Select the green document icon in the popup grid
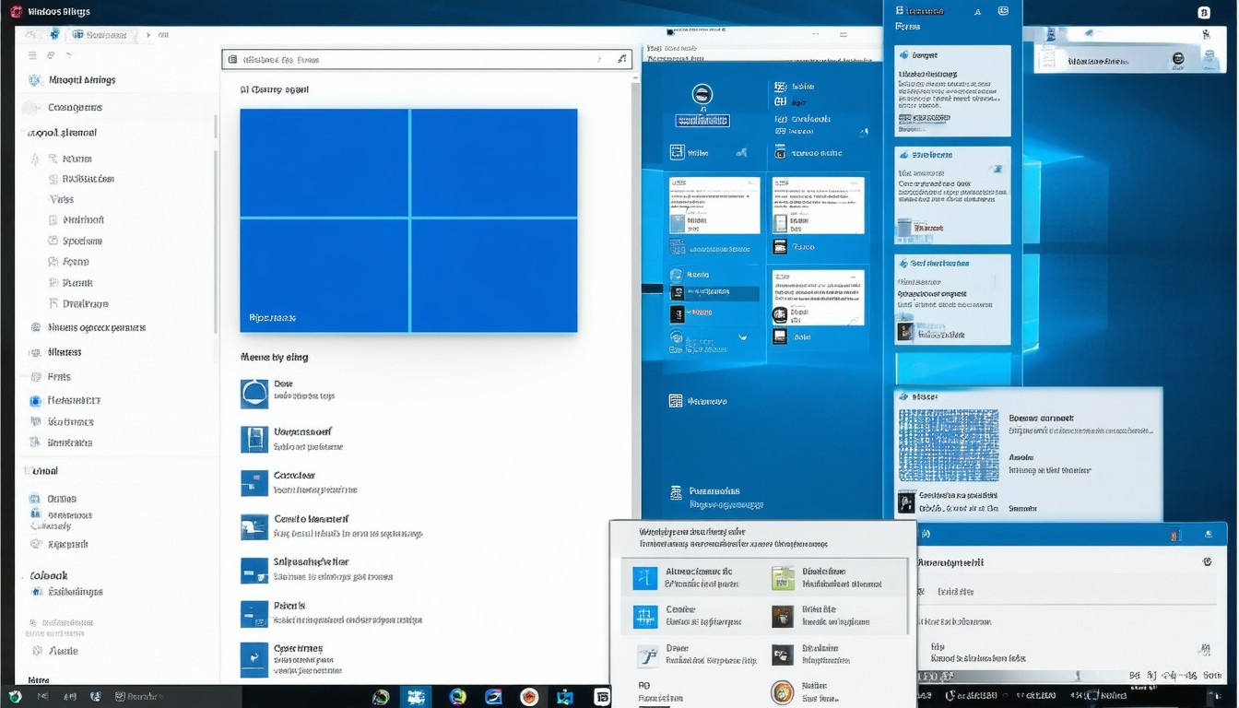The image size is (1239, 708). (x=782, y=578)
